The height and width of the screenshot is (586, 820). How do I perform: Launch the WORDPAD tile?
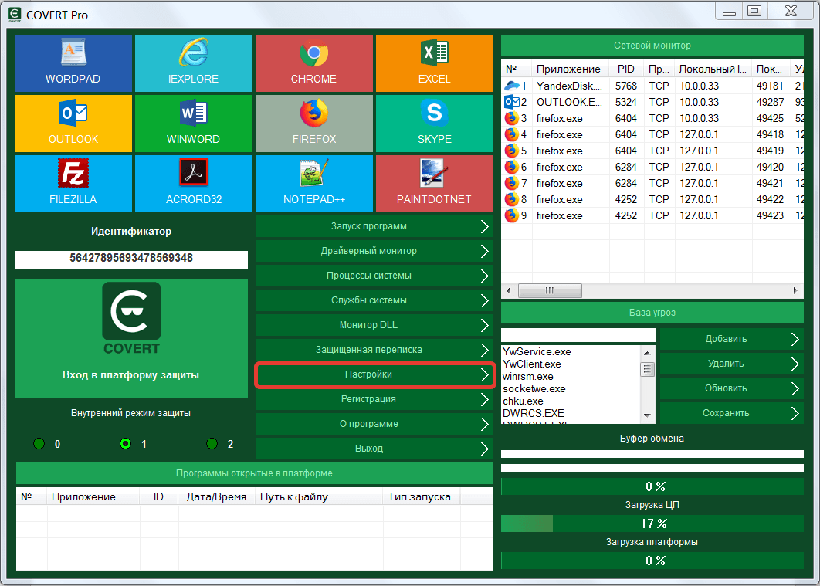[73, 63]
